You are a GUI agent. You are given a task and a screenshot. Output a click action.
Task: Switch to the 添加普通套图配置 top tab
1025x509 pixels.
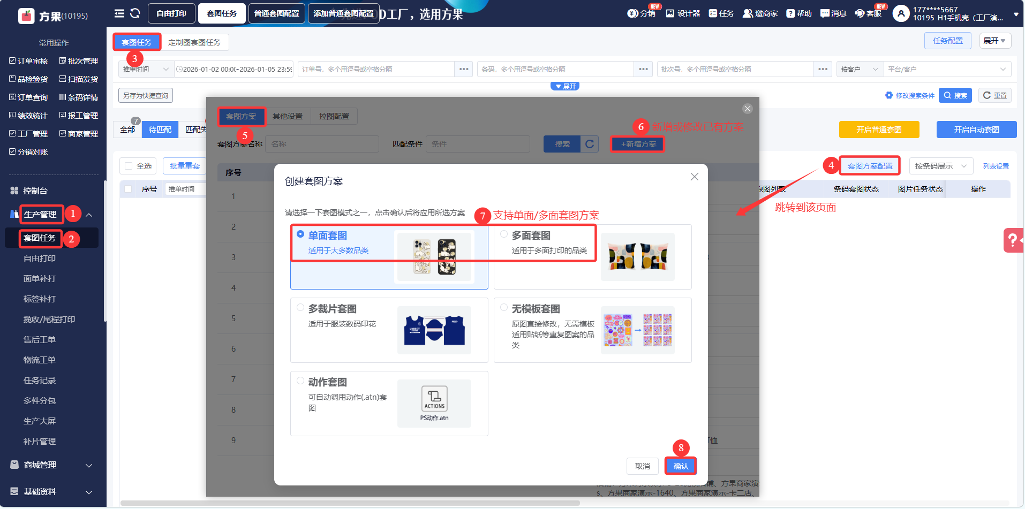[344, 13]
